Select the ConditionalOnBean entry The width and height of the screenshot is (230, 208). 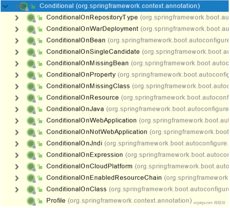click(x=76, y=40)
